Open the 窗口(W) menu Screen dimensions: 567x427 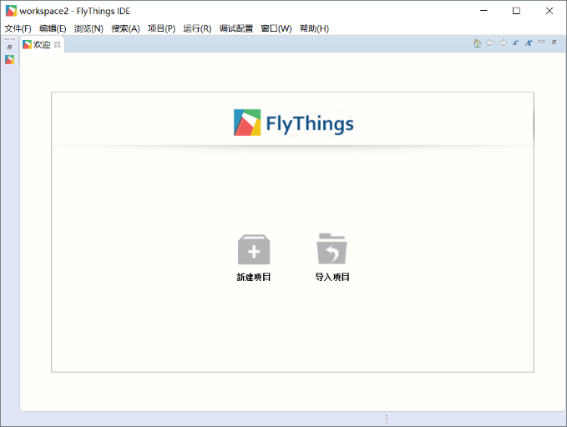coord(276,28)
